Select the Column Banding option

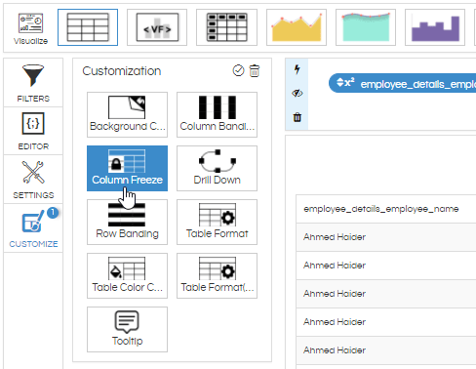[x=217, y=114]
